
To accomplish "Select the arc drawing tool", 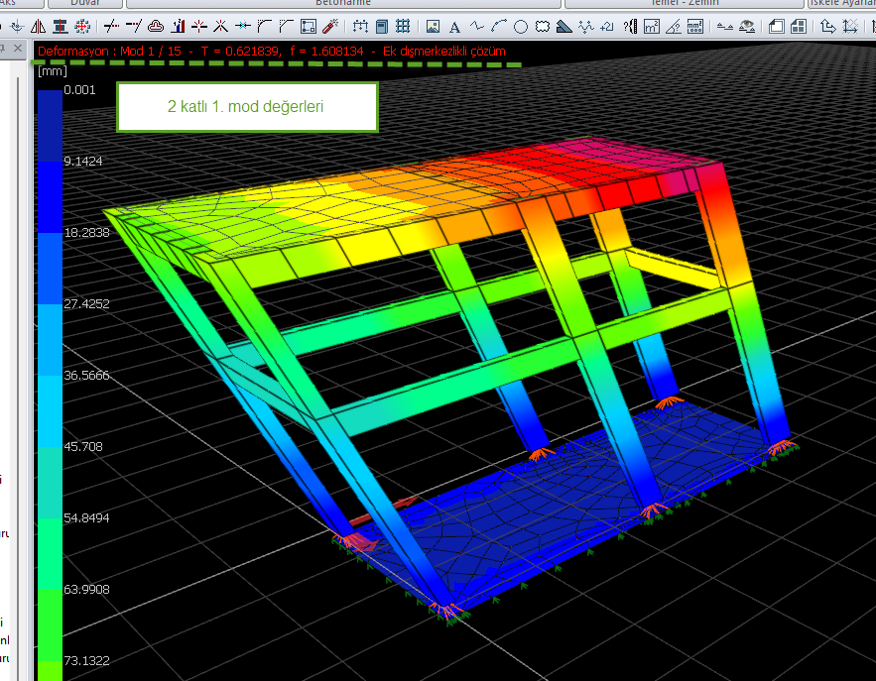I will [x=499, y=26].
